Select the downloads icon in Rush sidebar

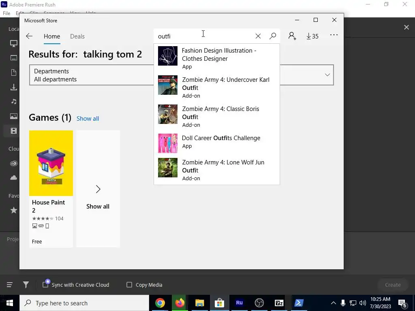tap(14, 87)
